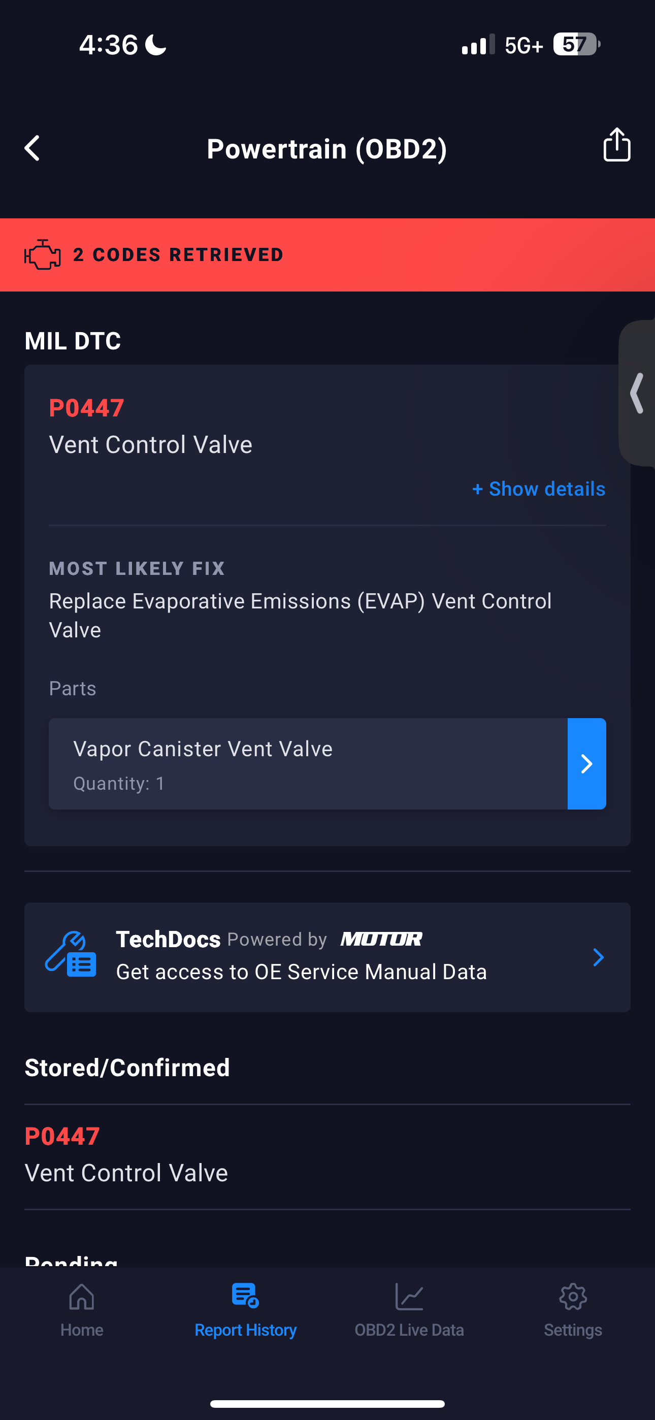The width and height of the screenshot is (655, 1420).
Task: Switch to OBD2 Live Data tab
Action: tap(409, 1310)
